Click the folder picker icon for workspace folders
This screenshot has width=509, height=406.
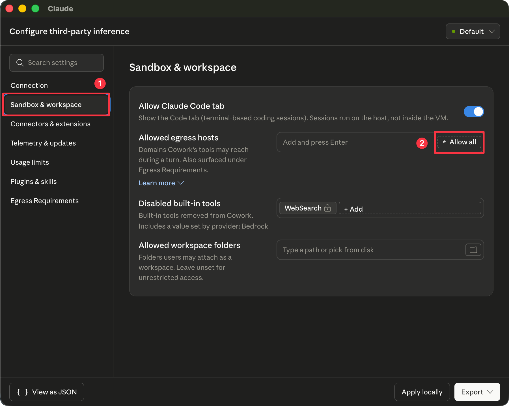pyautogui.click(x=473, y=250)
